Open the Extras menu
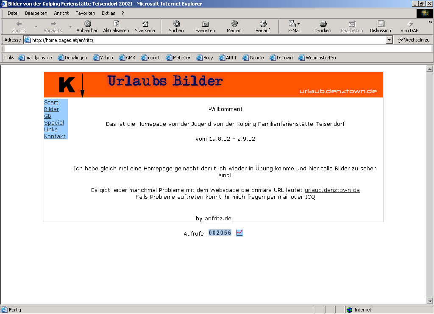434x314 pixels. click(108, 13)
